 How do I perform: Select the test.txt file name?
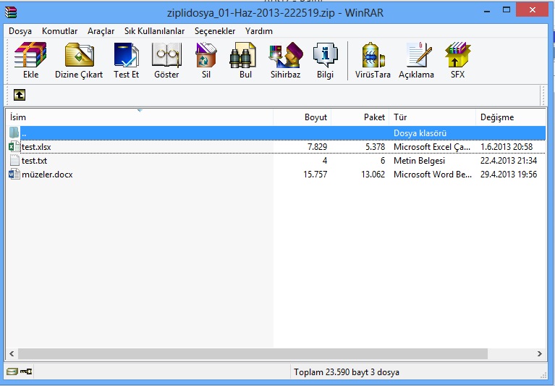pos(34,161)
